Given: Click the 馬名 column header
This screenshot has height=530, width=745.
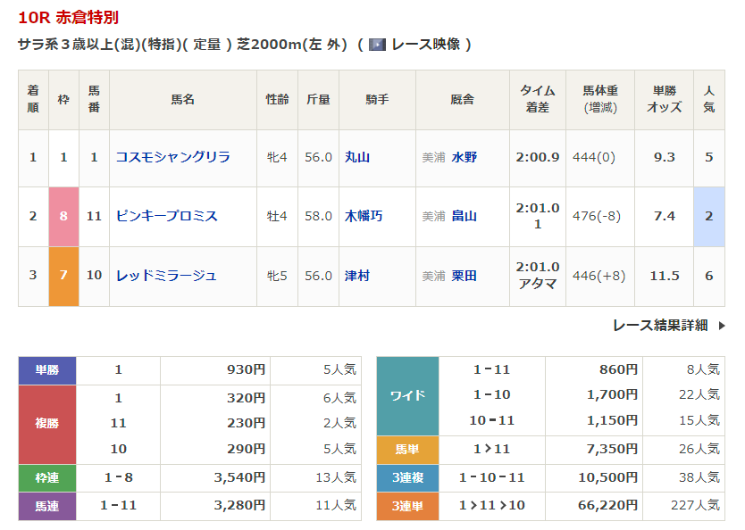Looking at the screenshot, I should pos(182,100).
